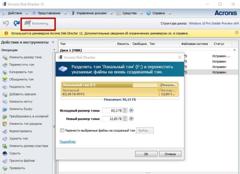This screenshot has width=240, height=174.
Task: Expand the Справка menu dropdown arrow
Action: pos(169,13)
